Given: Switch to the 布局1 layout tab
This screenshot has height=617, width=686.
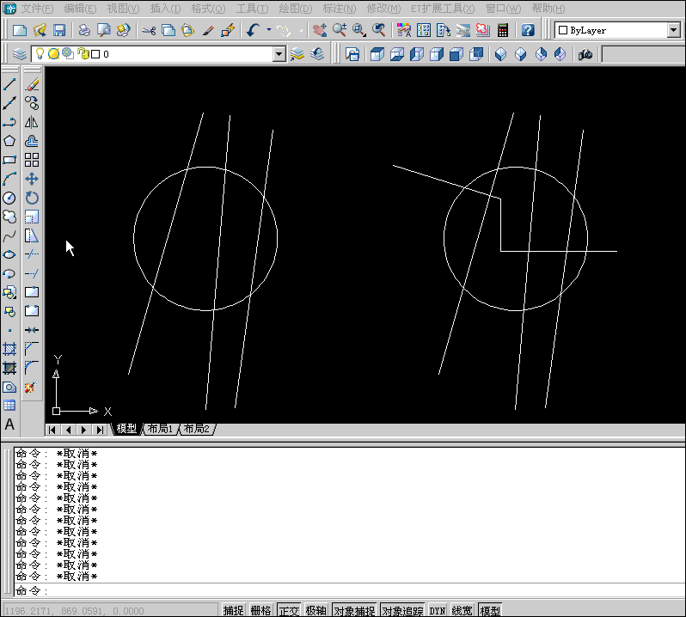Looking at the screenshot, I should (160, 429).
